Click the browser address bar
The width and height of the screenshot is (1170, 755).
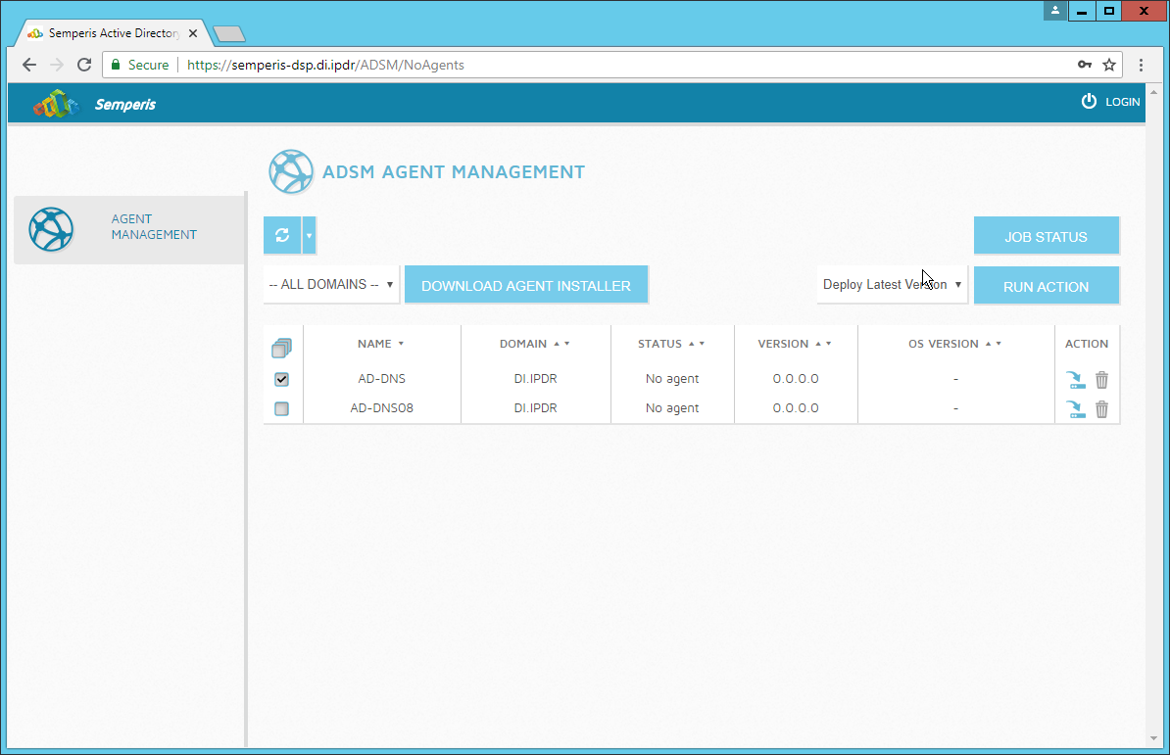(x=627, y=65)
